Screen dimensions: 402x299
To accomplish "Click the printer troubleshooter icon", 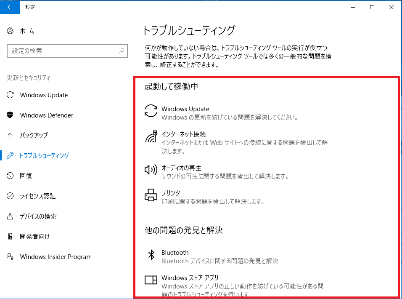I will point(151,195).
